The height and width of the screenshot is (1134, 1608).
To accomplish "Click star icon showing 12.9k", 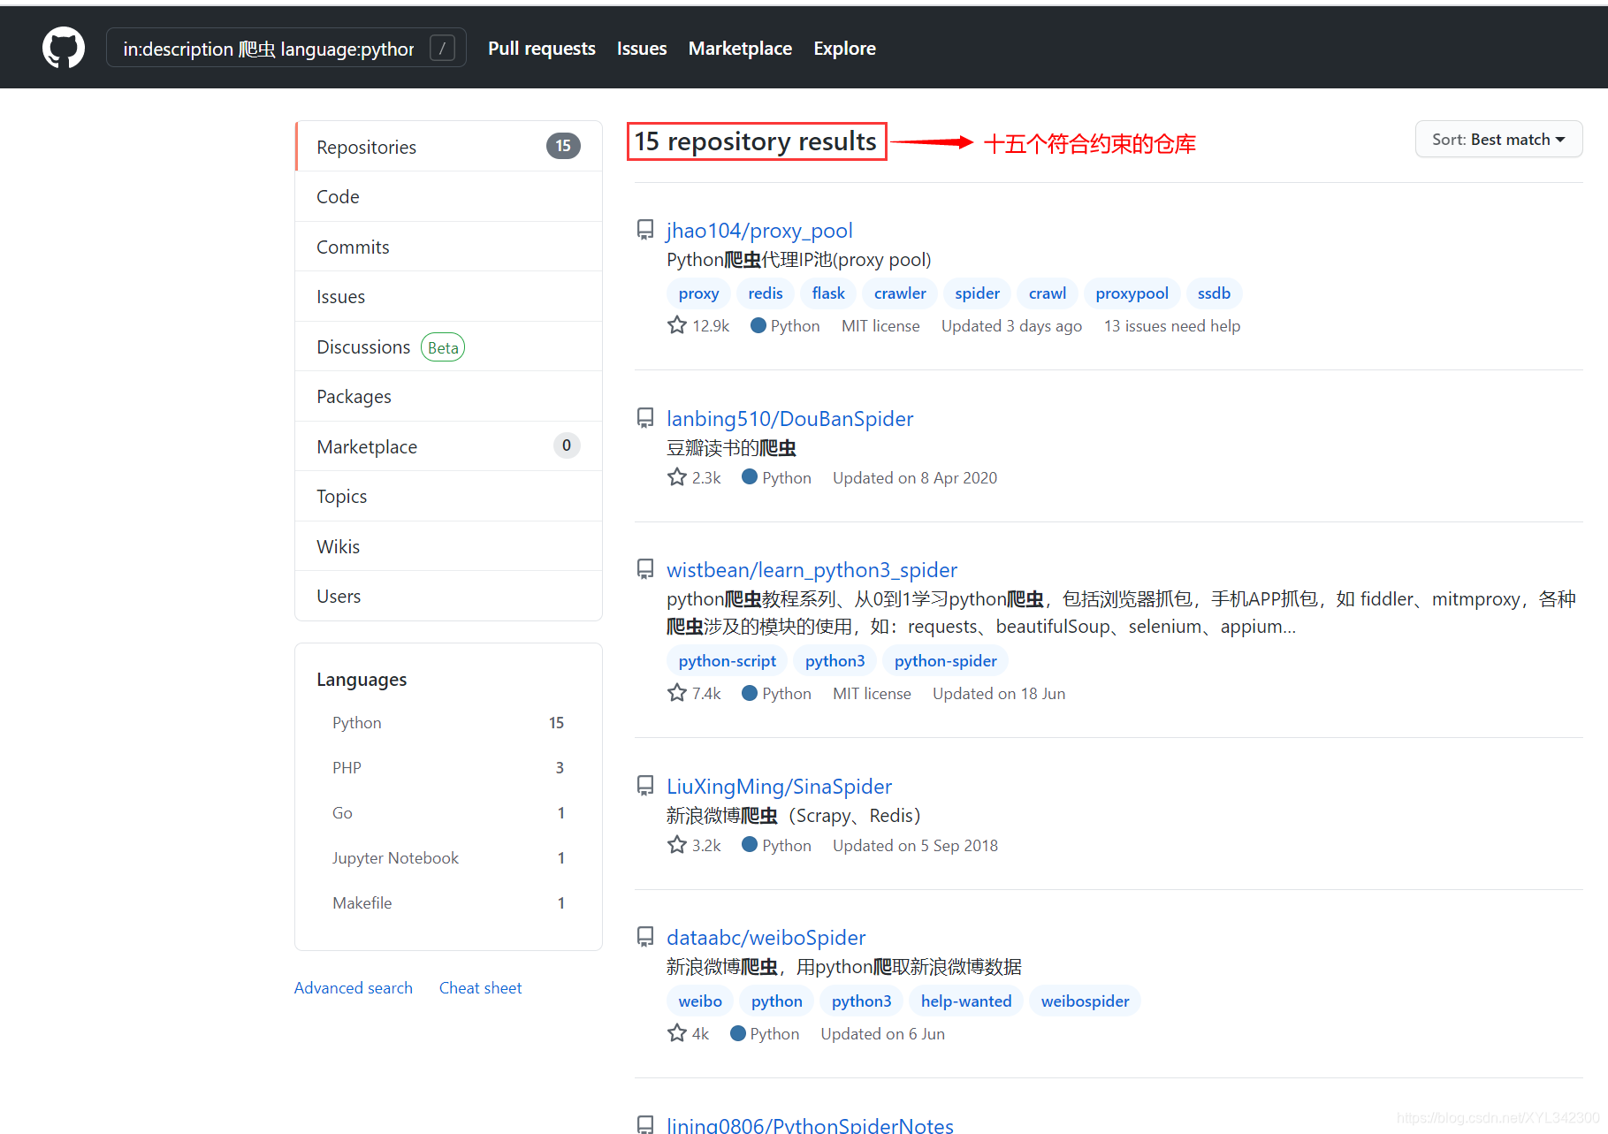I will 677,325.
